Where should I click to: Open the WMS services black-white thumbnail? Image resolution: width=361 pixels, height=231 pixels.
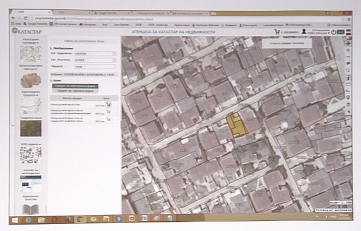[30, 155]
